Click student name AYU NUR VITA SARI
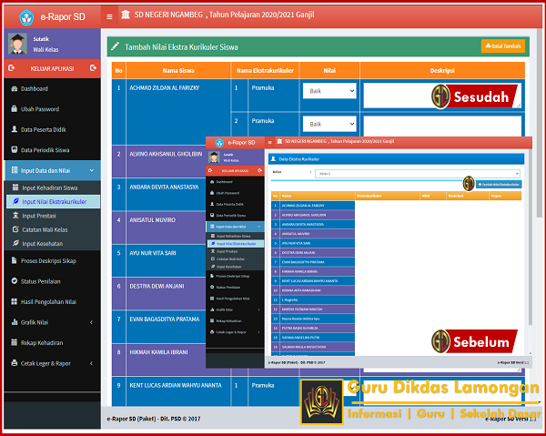The height and width of the screenshot is (436, 546). click(153, 253)
